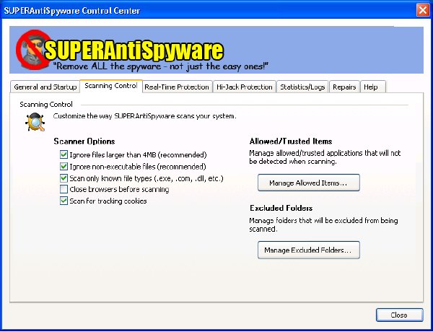Click the SUPERAntiSpyware yellow banner title
The width and height of the screenshot is (433, 332).
[134, 51]
